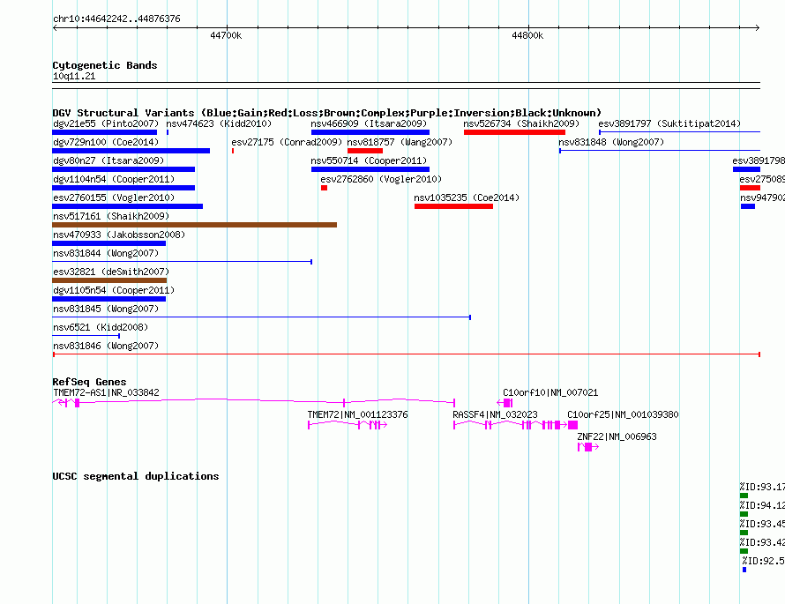Click the blue bar under nsv550714
The height and width of the screenshot is (604, 785).
click(x=370, y=169)
